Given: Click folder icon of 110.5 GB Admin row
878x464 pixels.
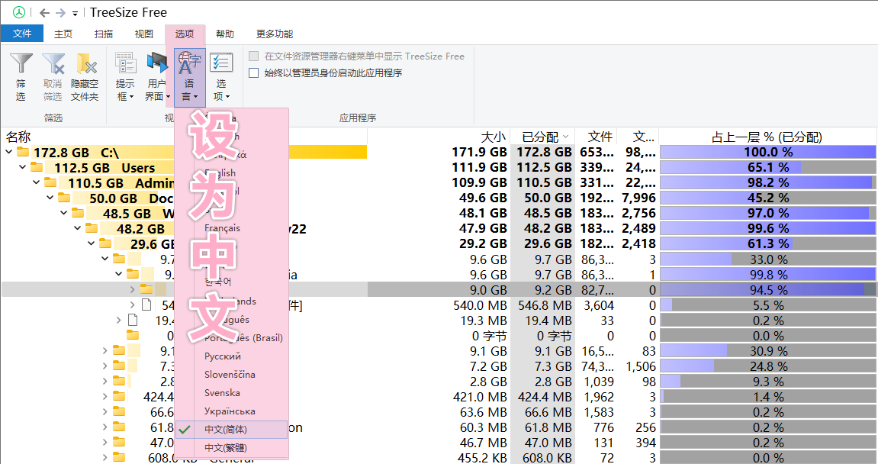Looking at the screenshot, I should click(50, 182).
